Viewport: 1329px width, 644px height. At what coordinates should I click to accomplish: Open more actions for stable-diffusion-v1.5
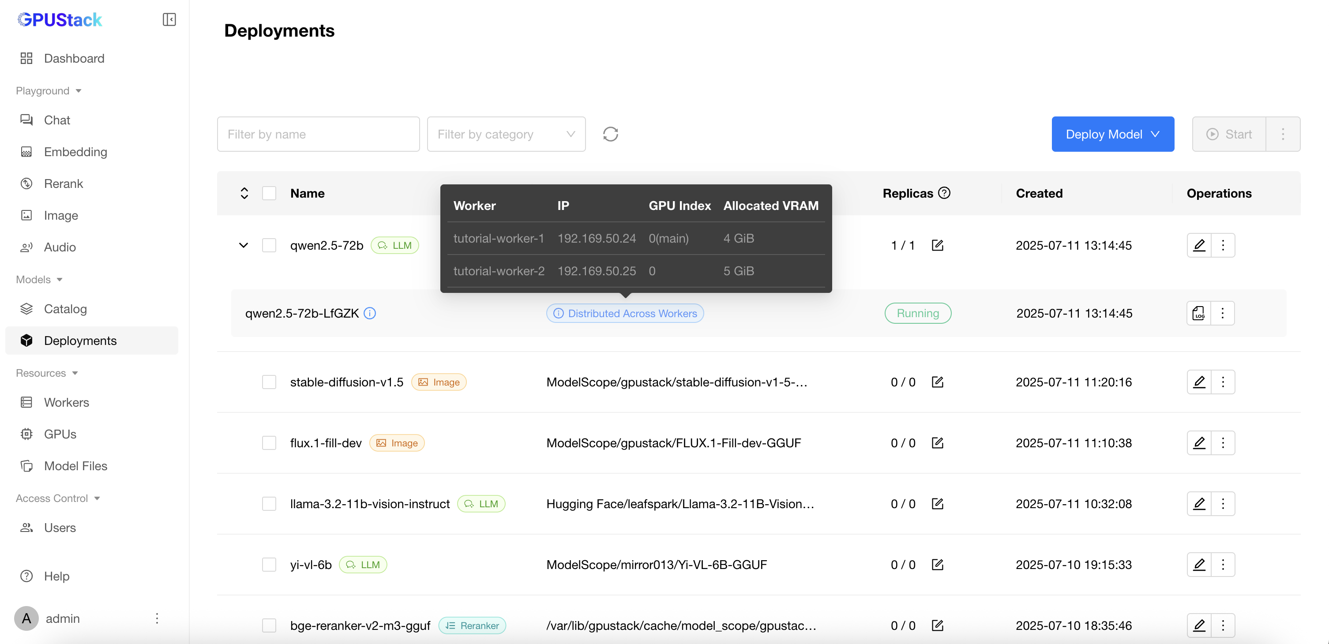click(x=1223, y=382)
